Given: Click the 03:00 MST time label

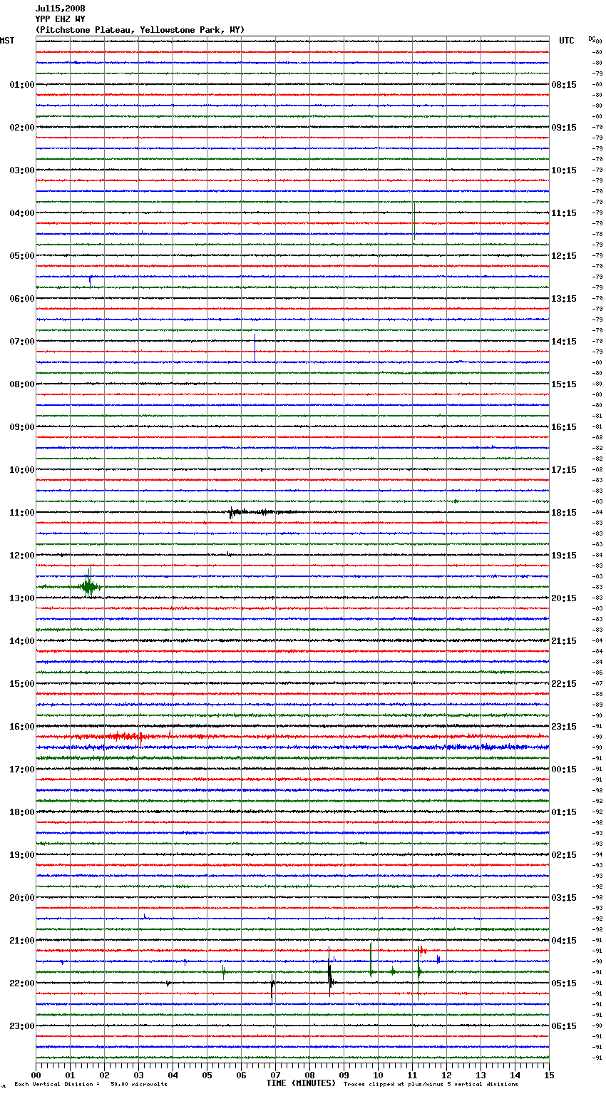Looking at the screenshot, I should click(22, 170).
